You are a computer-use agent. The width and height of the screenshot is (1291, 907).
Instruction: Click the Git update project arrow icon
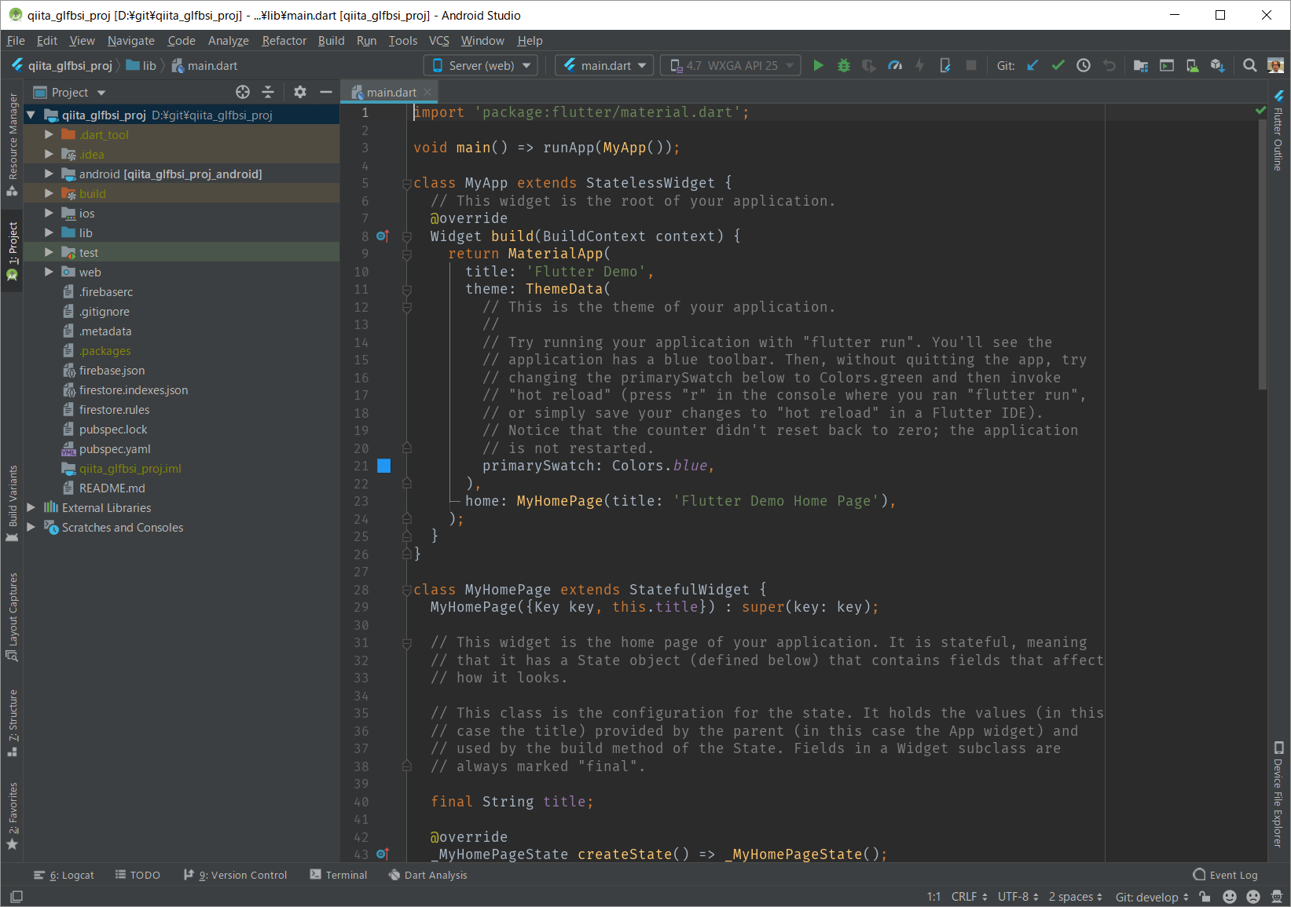(1032, 66)
